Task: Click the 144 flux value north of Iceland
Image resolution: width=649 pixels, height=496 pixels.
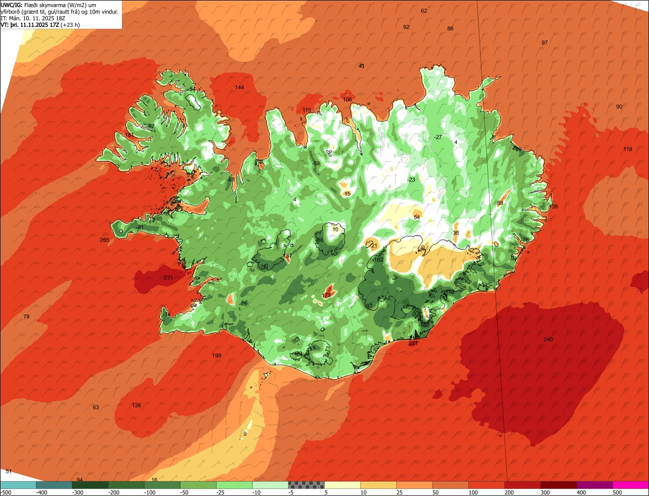Action: [239, 87]
